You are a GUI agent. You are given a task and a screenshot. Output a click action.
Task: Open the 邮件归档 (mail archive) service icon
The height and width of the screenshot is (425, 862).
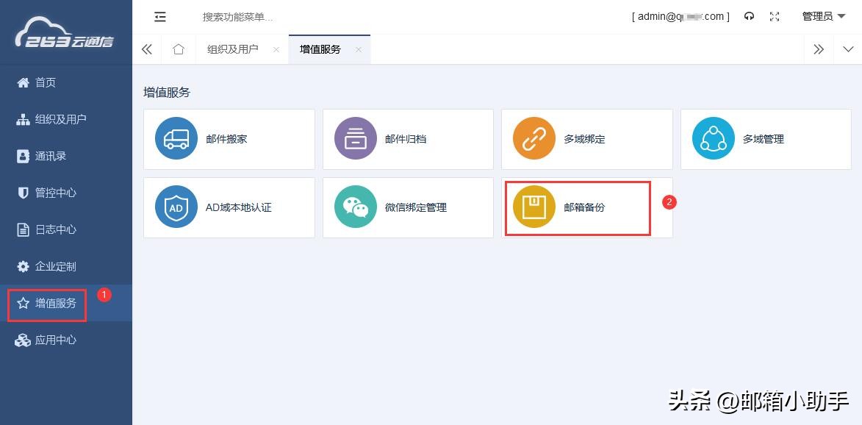point(356,139)
